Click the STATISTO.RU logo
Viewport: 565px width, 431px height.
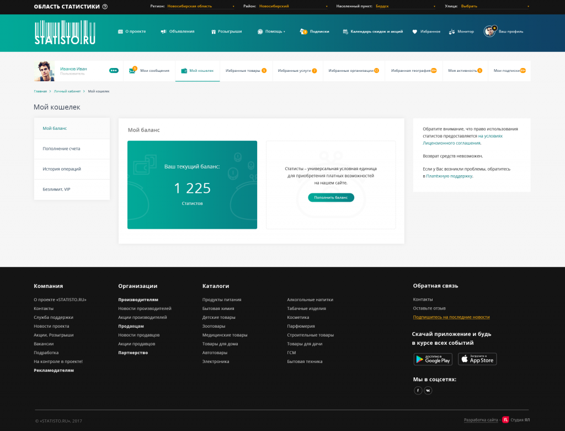tap(65, 33)
